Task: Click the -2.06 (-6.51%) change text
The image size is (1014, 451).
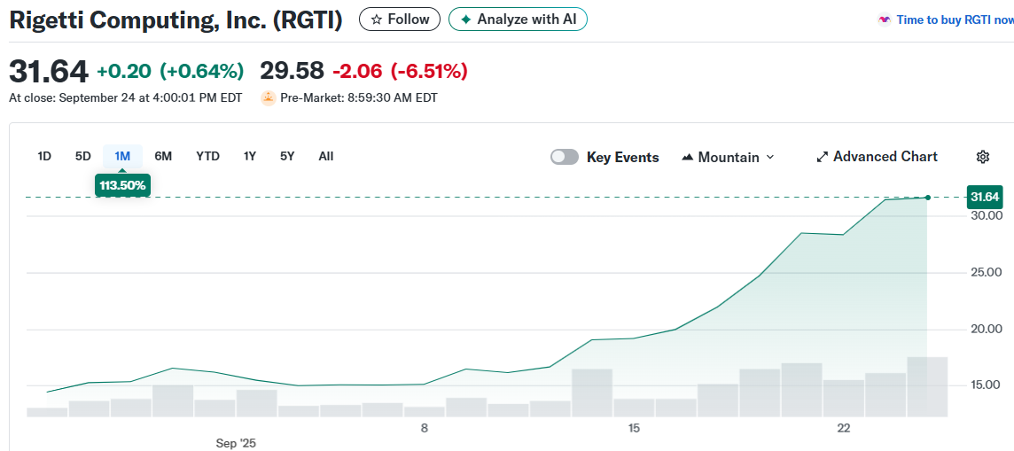Action: (400, 71)
